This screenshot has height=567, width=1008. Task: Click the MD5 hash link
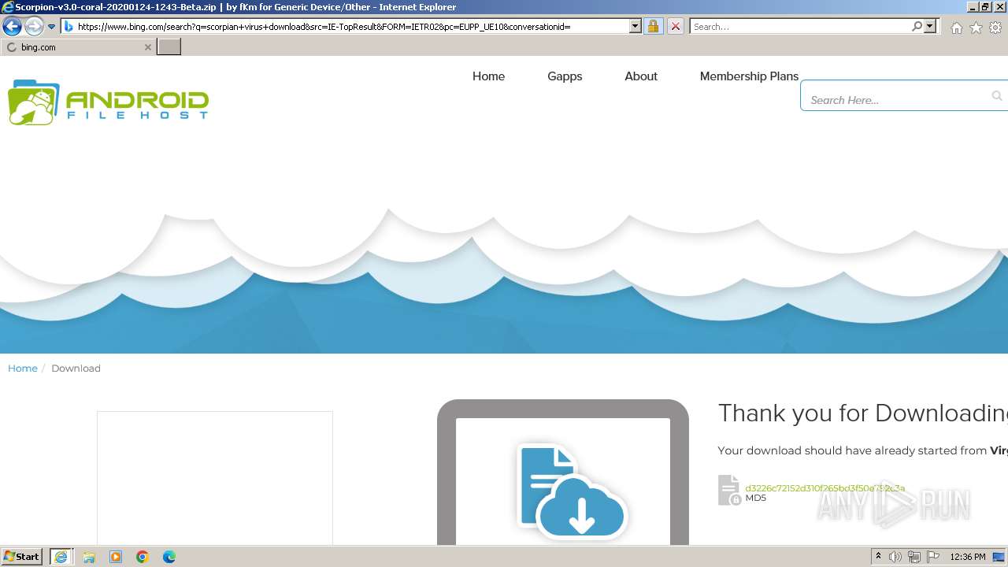[825, 488]
